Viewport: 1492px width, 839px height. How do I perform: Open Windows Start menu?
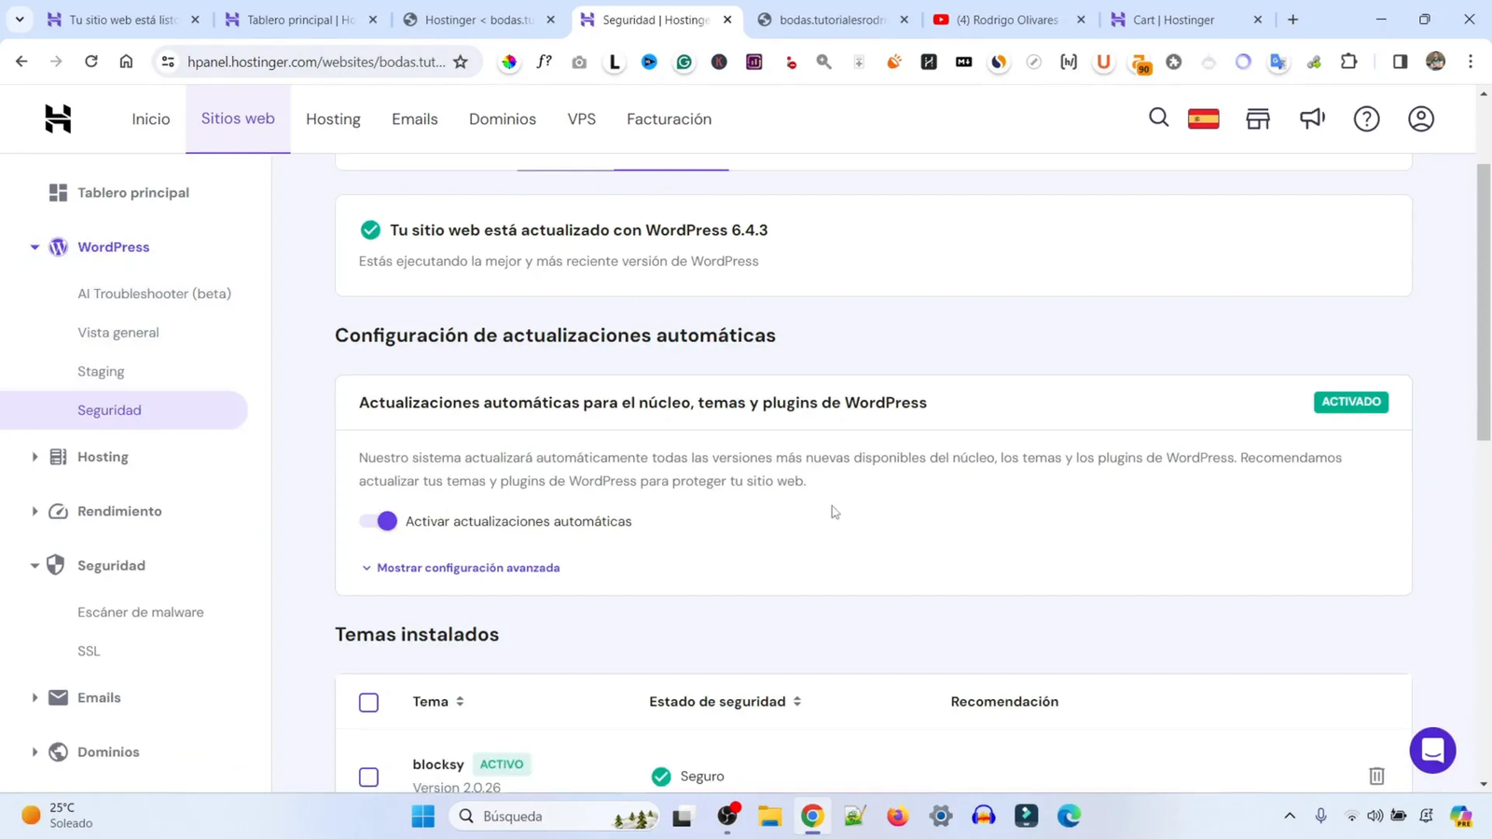point(422,816)
